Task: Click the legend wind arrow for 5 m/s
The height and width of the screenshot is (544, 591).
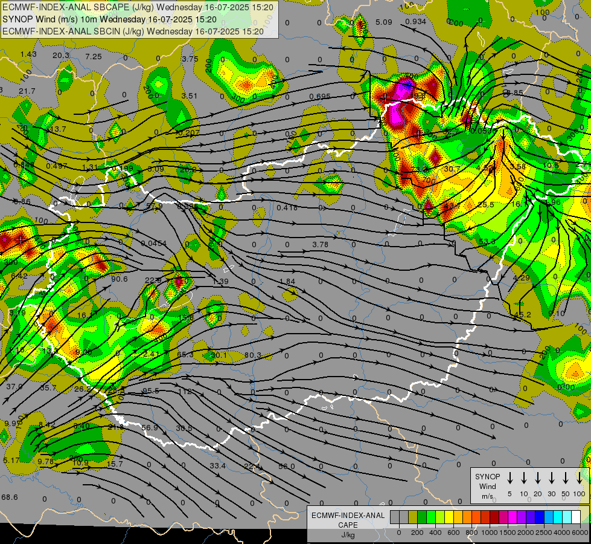Action: pyautogui.click(x=510, y=478)
